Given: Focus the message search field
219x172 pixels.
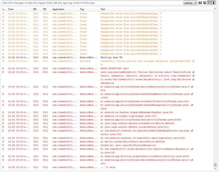Looking at the screenshot, I should (92, 3).
